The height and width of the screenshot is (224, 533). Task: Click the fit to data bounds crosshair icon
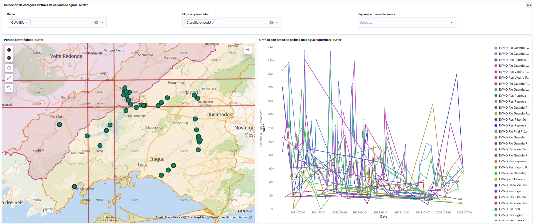pyautogui.click(x=9, y=68)
